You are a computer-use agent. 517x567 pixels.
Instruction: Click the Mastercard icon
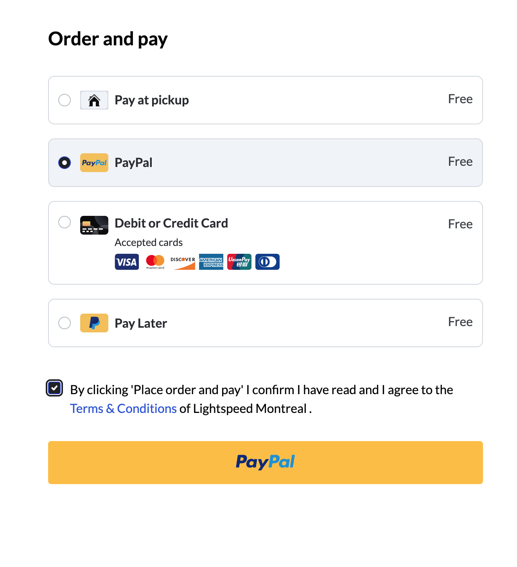pyautogui.click(x=154, y=262)
